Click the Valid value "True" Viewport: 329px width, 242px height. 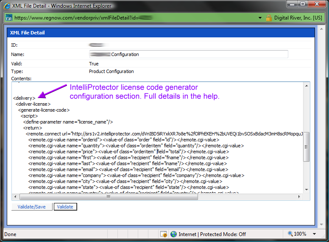tap(94, 64)
